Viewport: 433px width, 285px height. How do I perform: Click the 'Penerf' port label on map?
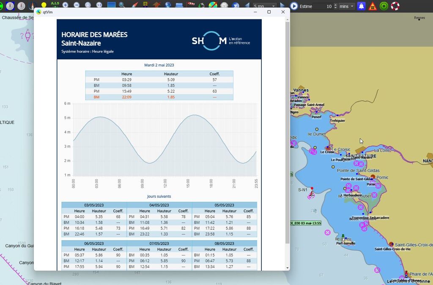316,117
